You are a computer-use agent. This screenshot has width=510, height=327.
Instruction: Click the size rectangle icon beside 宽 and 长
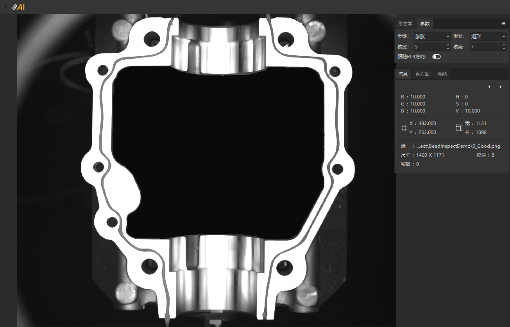(459, 128)
